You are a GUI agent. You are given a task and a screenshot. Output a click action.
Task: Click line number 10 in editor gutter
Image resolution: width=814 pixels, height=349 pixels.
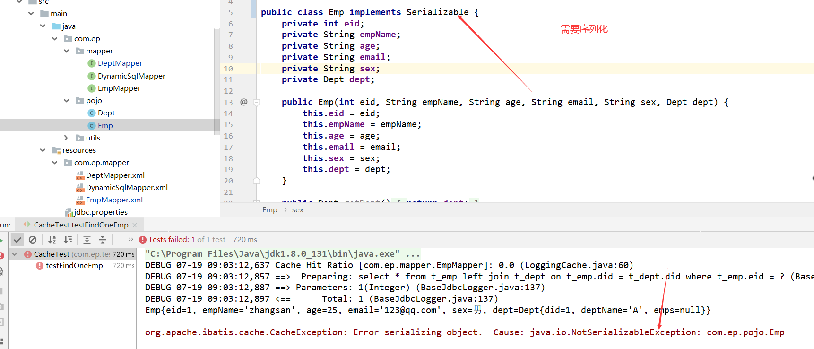pos(228,69)
